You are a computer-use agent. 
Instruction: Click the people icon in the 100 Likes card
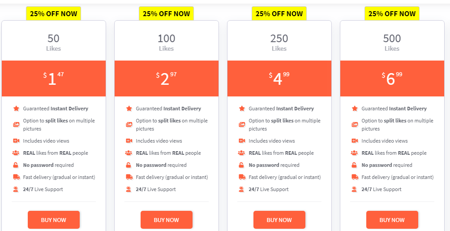pos(129,153)
